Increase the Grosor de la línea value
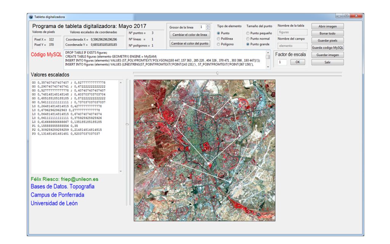This screenshot has width=390, height=244. (x=208, y=26)
